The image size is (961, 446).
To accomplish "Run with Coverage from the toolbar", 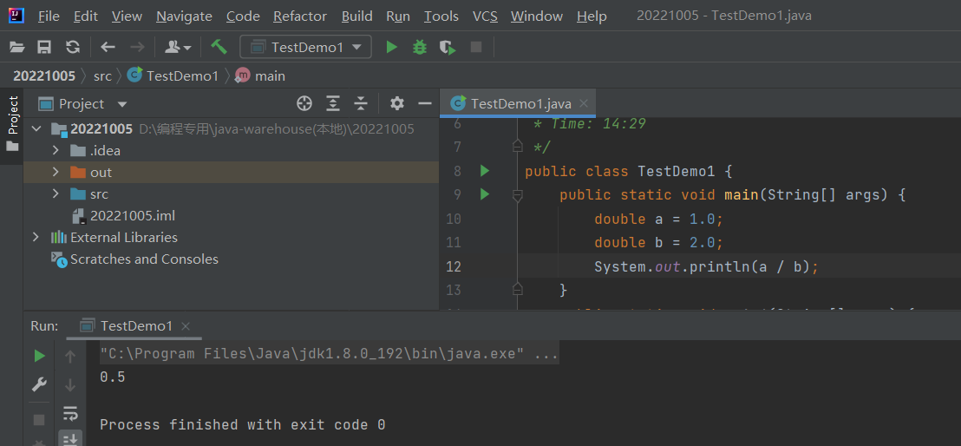I will pyautogui.click(x=448, y=47).
